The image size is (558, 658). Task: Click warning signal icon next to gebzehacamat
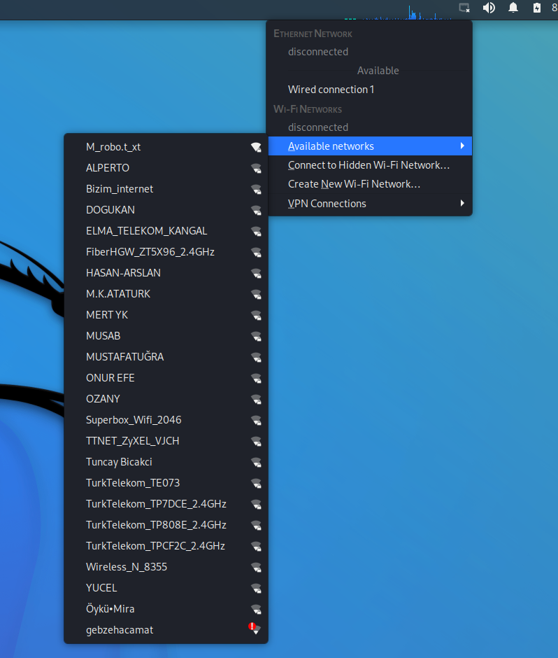[255, 628]
